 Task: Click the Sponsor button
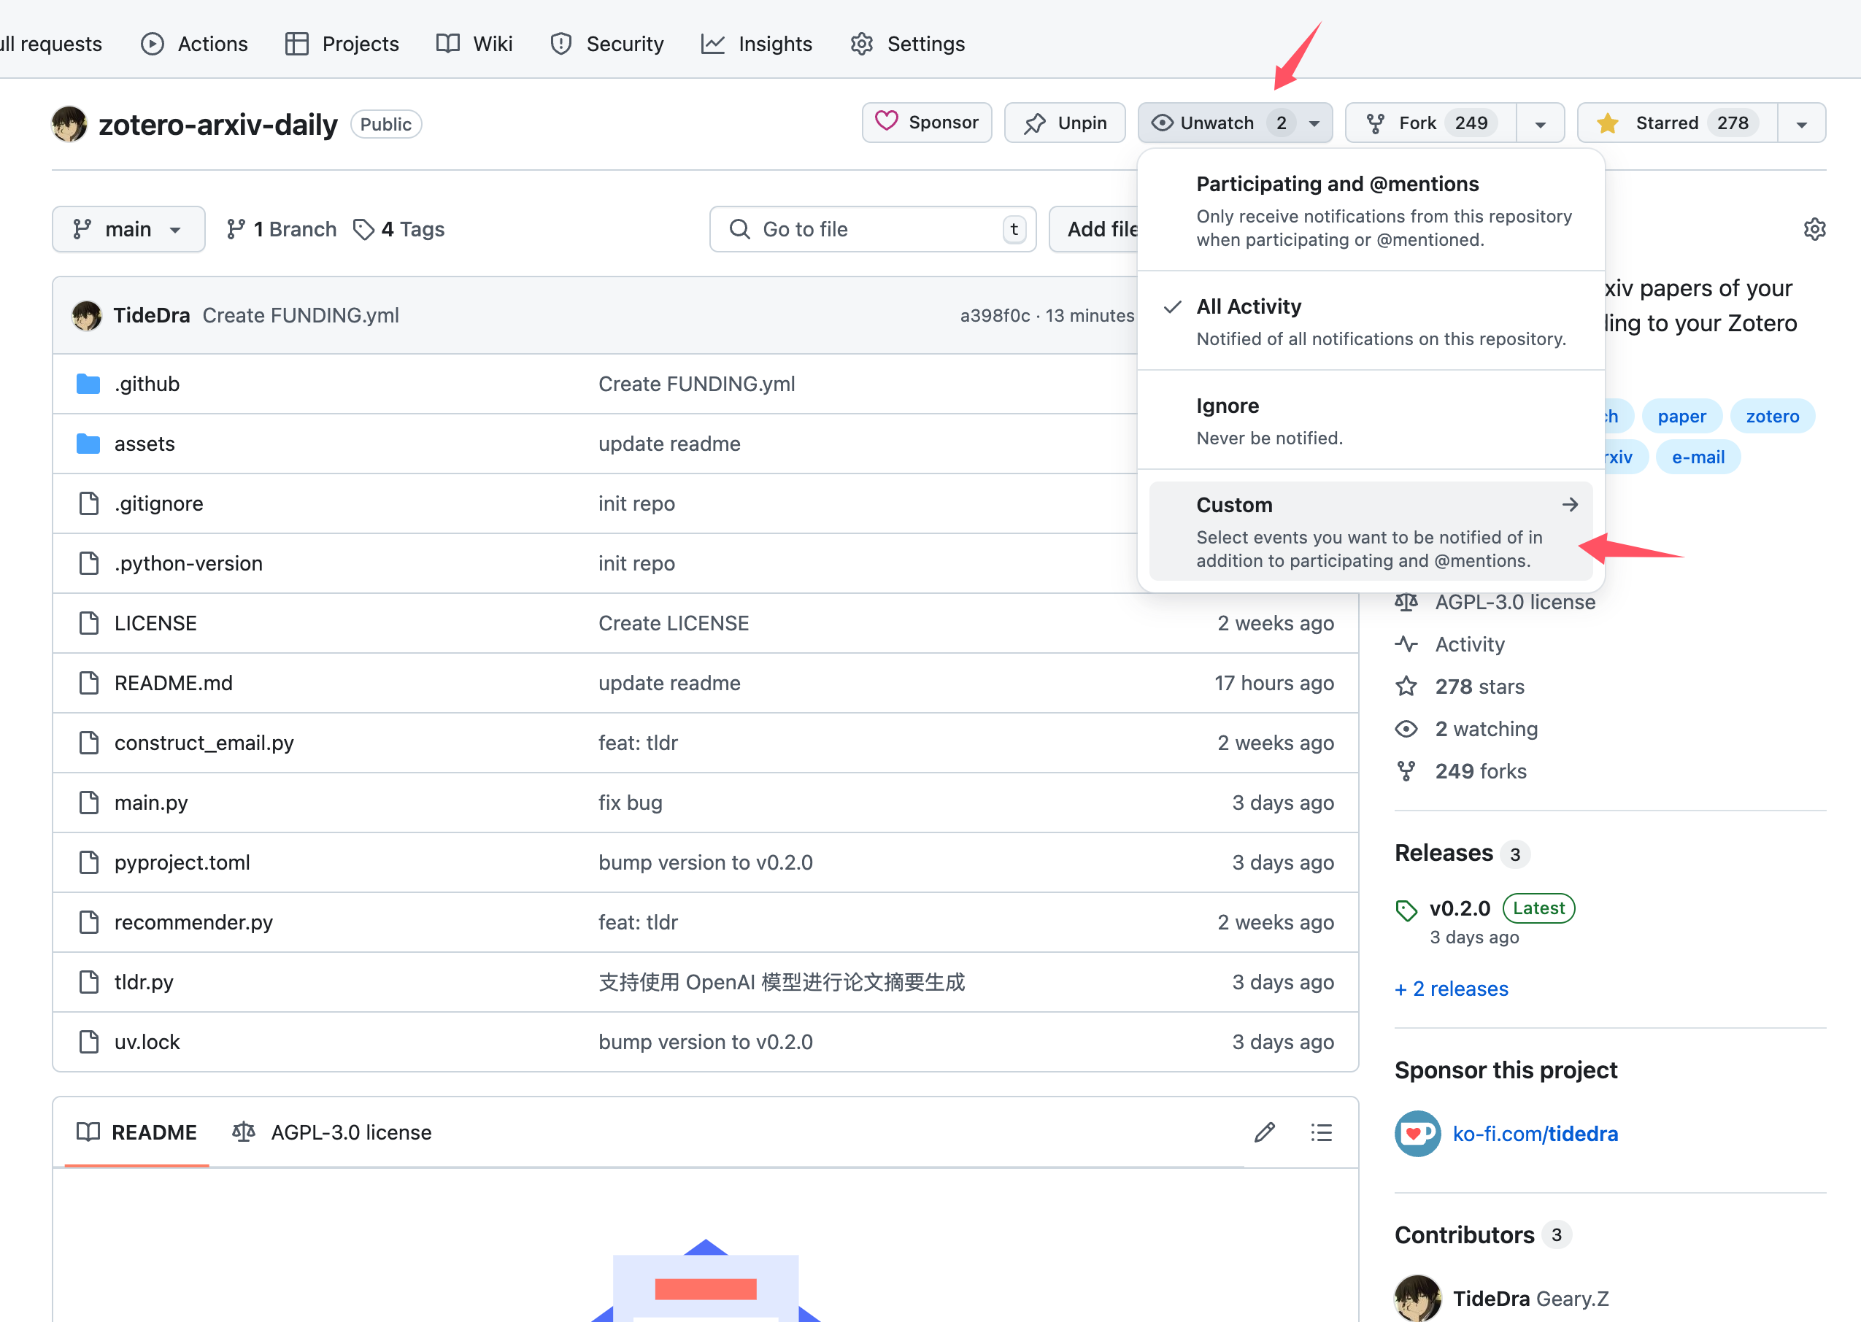coord(928,123)
